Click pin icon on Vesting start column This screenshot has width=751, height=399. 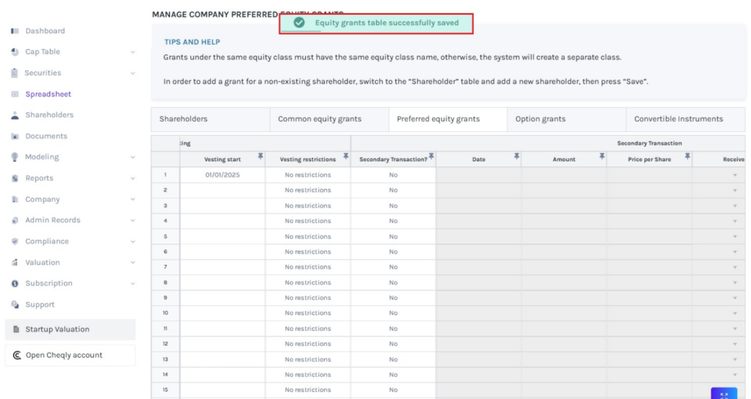click(260, 156)
